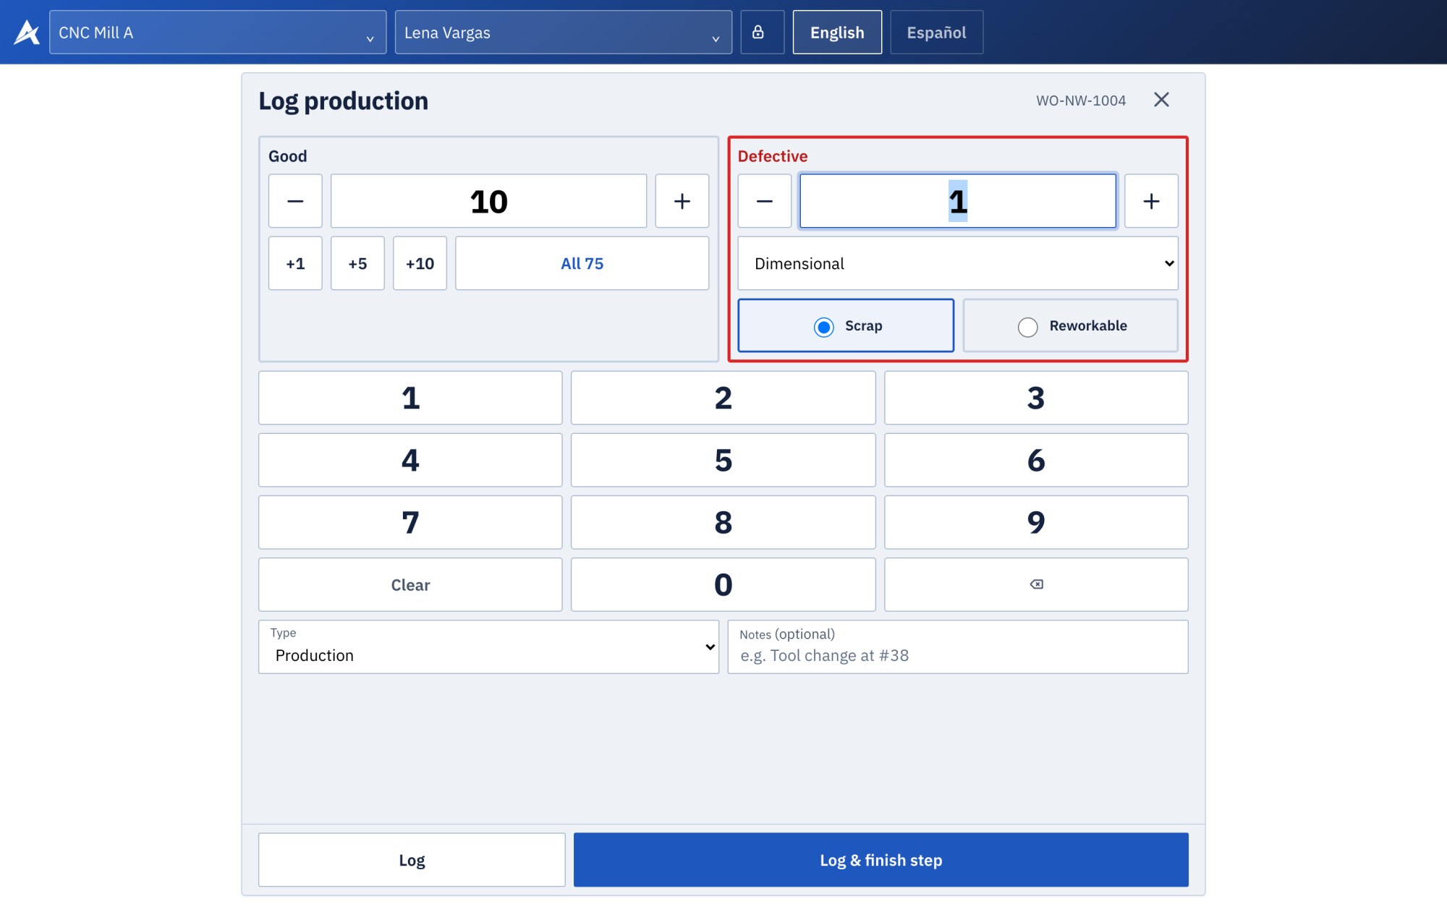Click the All 75 button
This screenshot has width=1447, height=904.
click(x=582, y=264)
